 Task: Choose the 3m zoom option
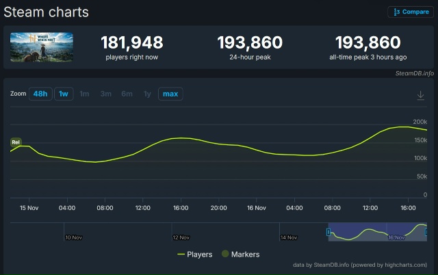(x=105, y=94)
